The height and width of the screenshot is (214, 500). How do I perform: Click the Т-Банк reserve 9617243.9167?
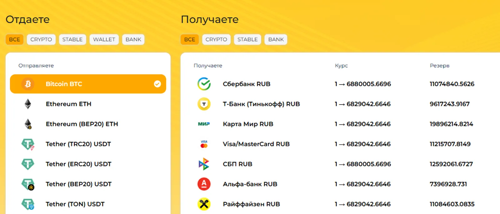coord(450,104)
